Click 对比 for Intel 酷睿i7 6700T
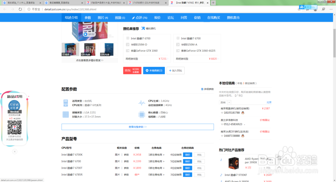This screenshot has width=336, height=182. click(x=199, y=168)
